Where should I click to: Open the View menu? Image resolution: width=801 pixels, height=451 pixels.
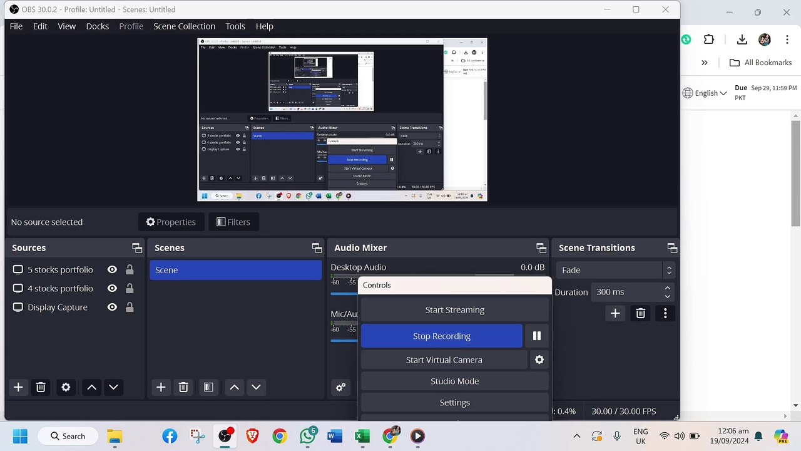[67, 26]
